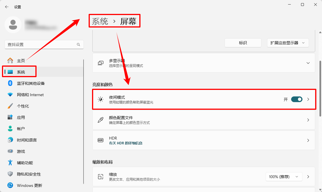The image size is (322, 192).
Task: Click 屏幕 in the breadcrumb title
Action: 128,21
